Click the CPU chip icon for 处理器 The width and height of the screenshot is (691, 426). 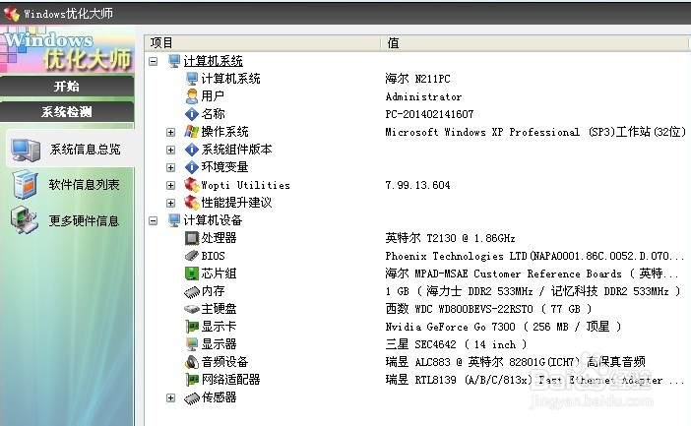click(x=192, y=238)
